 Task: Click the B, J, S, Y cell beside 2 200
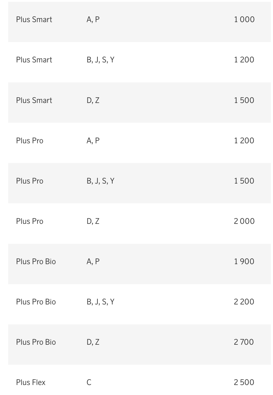(100, 302)
